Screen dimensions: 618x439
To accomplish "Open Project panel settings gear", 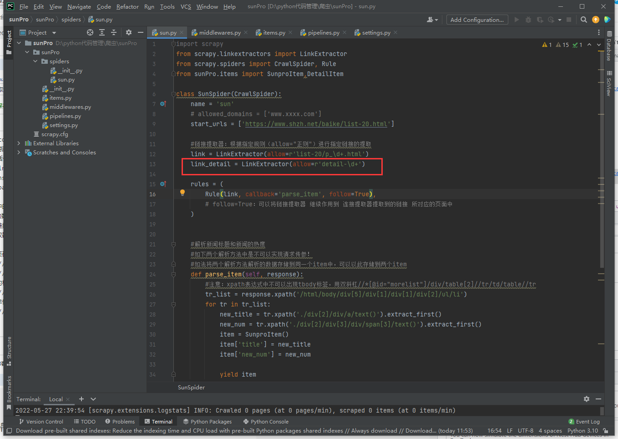I will point(129,32).
